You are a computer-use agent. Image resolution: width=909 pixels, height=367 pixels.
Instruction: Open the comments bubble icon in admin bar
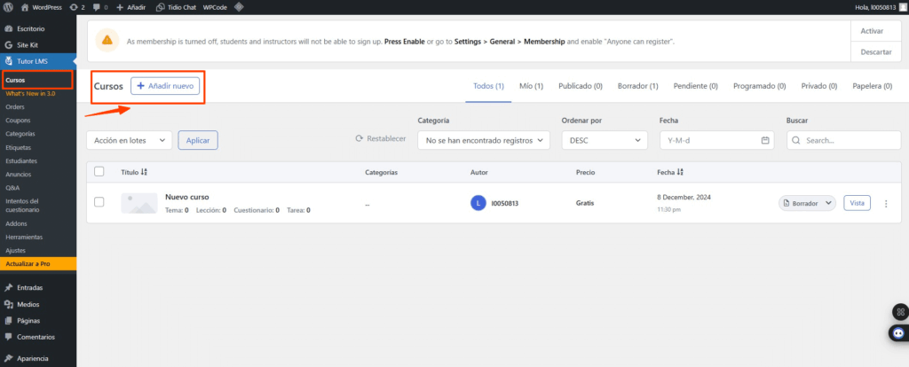[99, 7]
